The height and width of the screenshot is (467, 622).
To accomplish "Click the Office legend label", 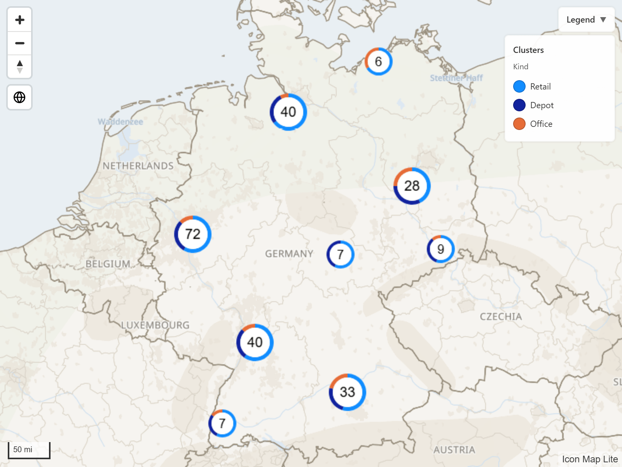I will 541,124.
